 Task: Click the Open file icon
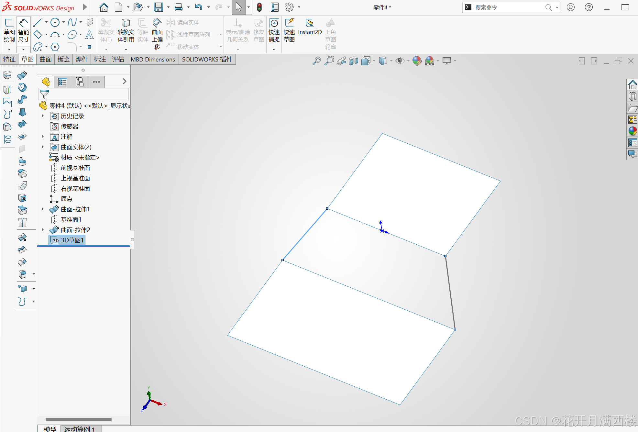(138, 7)
